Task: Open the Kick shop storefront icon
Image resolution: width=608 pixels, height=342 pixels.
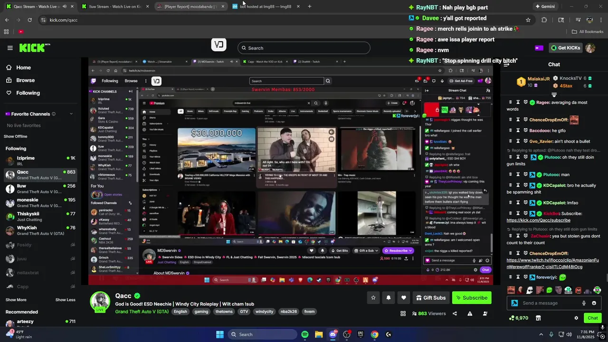Action: (538, 318)
